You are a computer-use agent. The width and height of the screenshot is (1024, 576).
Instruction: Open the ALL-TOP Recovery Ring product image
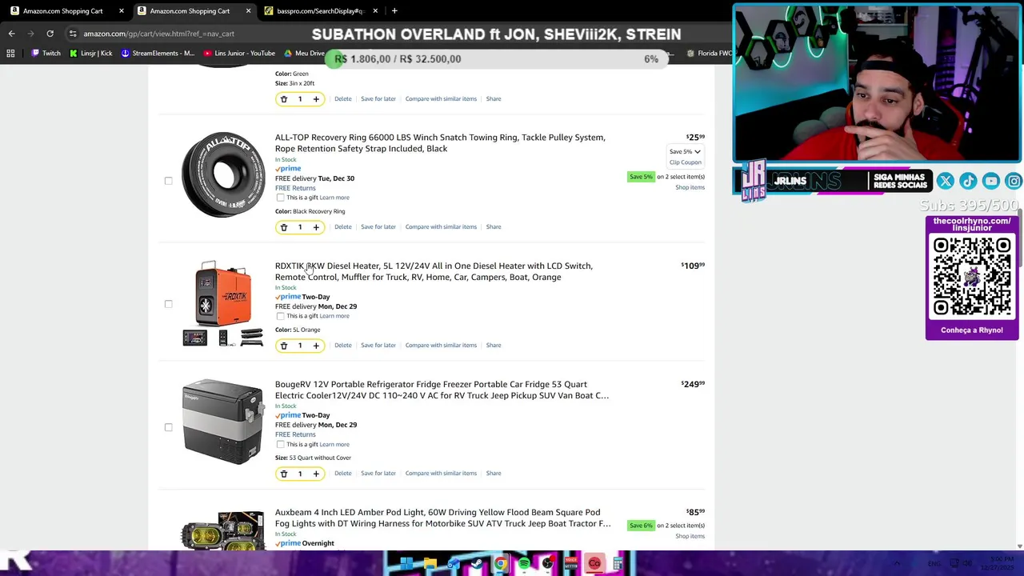tap(223, 174)
